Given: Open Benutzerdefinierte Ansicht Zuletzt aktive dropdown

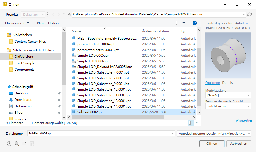Looking at the screenshot, I should point(228,106).
